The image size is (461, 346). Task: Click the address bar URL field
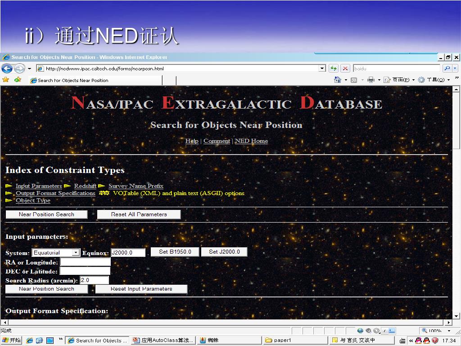[178, 68]
